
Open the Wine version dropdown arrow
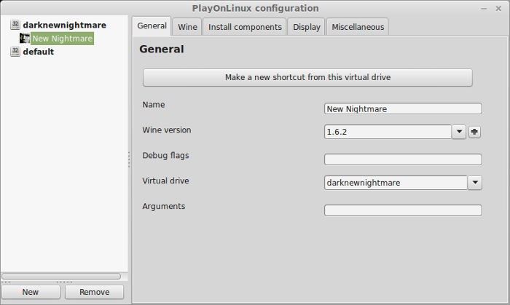coord(459,132)
